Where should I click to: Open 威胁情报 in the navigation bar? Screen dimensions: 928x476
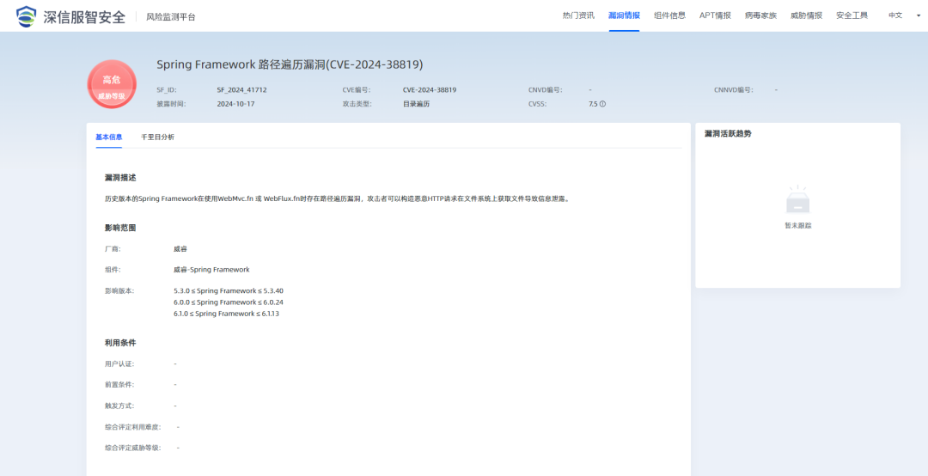(x=806, y=15)
